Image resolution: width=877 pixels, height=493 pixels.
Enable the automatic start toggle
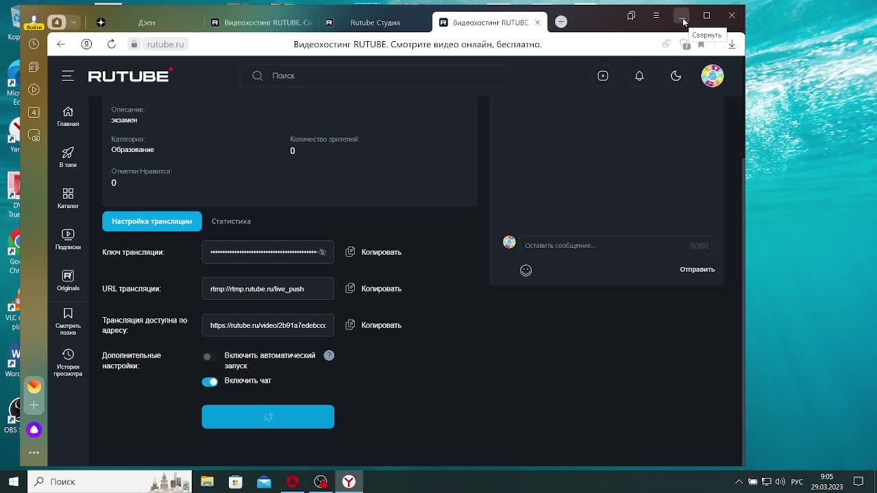(x=209, y=356)
